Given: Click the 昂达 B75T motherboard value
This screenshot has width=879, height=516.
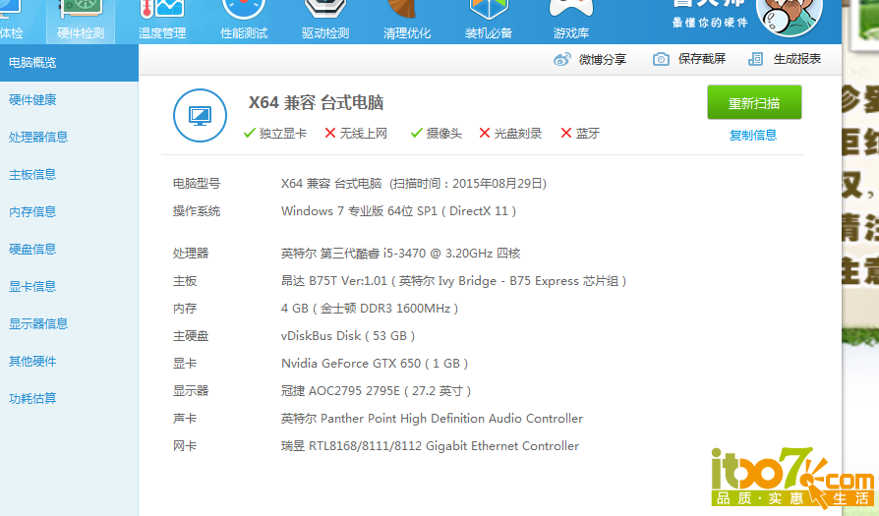Looking at the screenshot, I should [x=453, y=281].
